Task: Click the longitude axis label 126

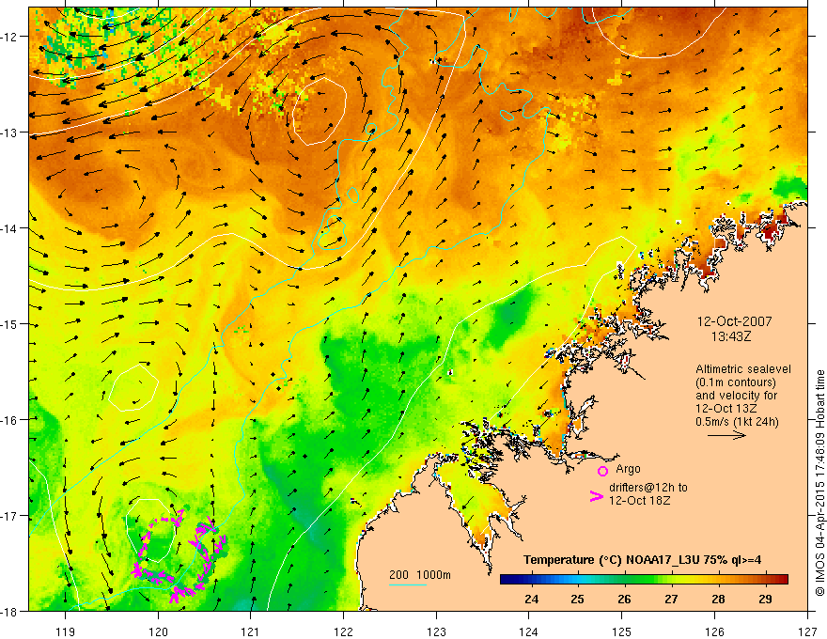Action: pyautogui.click(x=714, y=631)
